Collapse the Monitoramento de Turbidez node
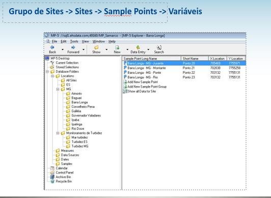Viewport: 271px width, 198px height. (x=58, y=133)
